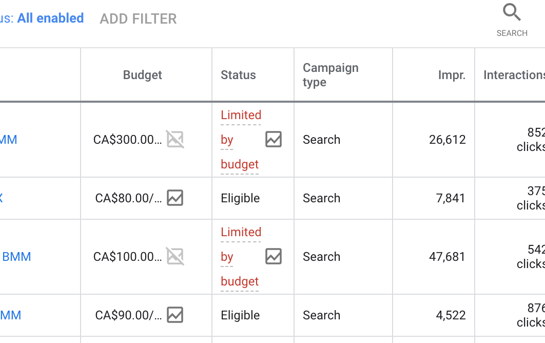Click ADD FILTER button
This screenshot has height=343, width=545.
coord(138,19)
